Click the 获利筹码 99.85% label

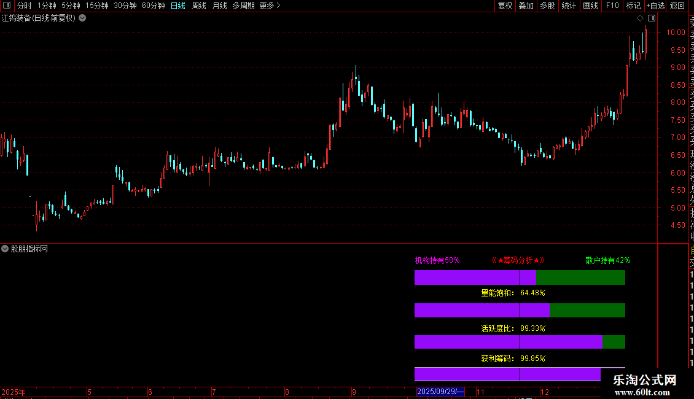click(x=513, y=358)
